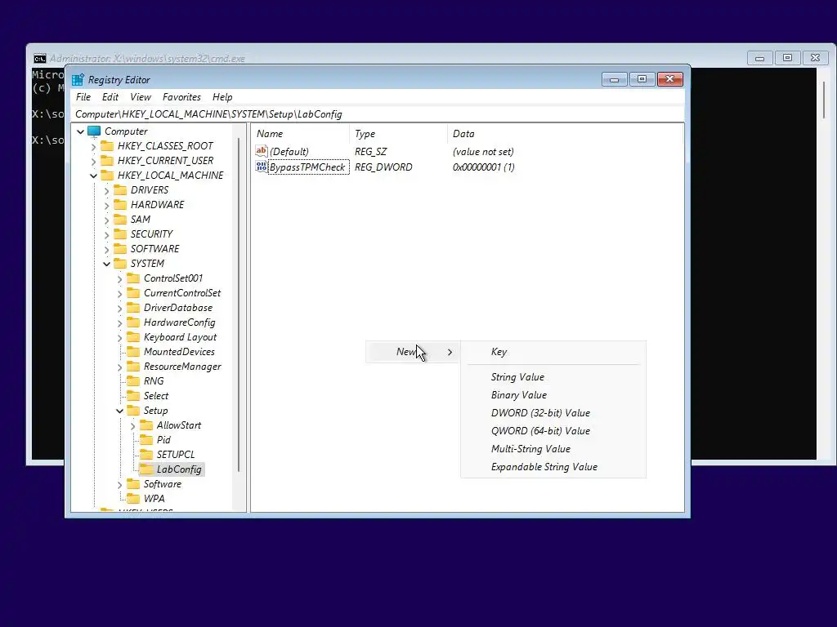Maximize the Registry Editor window
837x627 pixels.
tap(642, 79)
